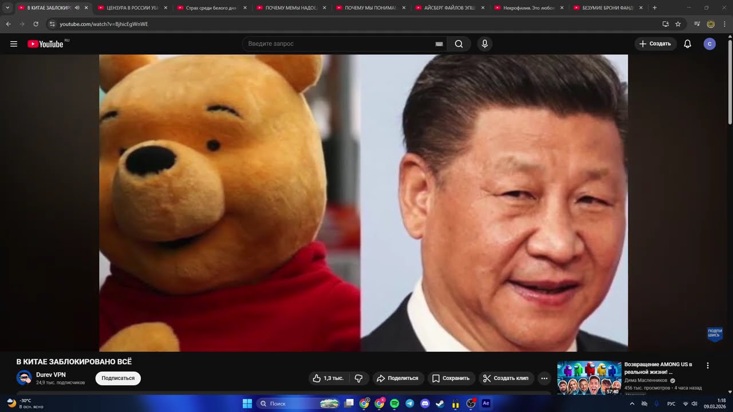The width and height of the screenshot is (733, 412).
Task: Switch input language 'РУС' in system tray
Action: pyautogui.click(x=671, y=403)
